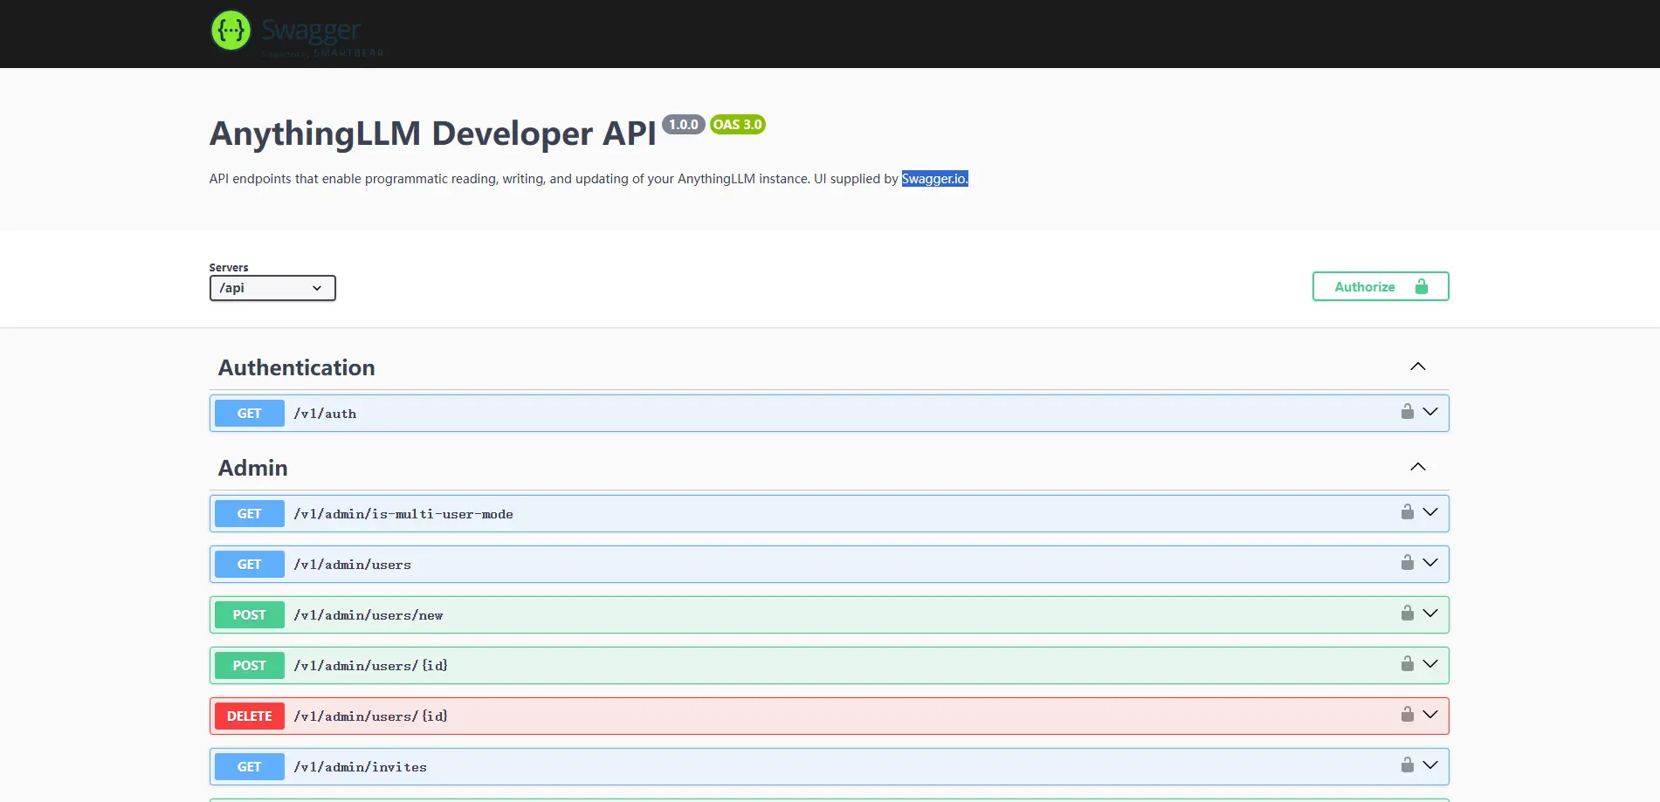Click lock icon on GET /v1/admin/invites row
The height and width of the screenshot is (802, 1660).
[x=1407, y=764]
